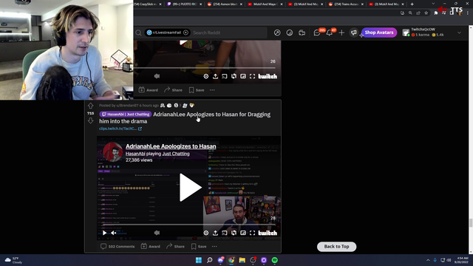Open the Reddit Talk icon in header
The height and width of the screenshot is (266, 473).
click(x=302, y=33)
